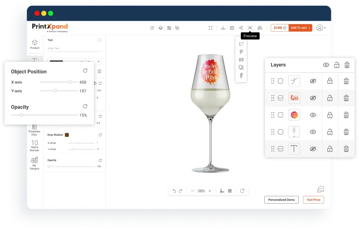Click the undo arrow
The image size is (359, 228).
point(174,191)
